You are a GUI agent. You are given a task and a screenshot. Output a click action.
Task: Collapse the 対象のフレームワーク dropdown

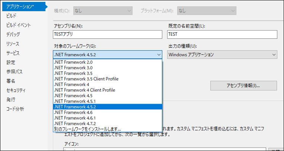point(108,55)
